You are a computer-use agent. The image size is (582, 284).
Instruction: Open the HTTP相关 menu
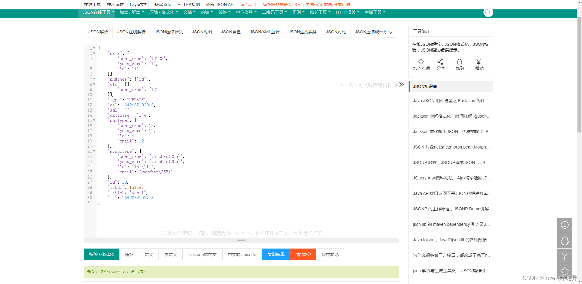coord(347,12)
